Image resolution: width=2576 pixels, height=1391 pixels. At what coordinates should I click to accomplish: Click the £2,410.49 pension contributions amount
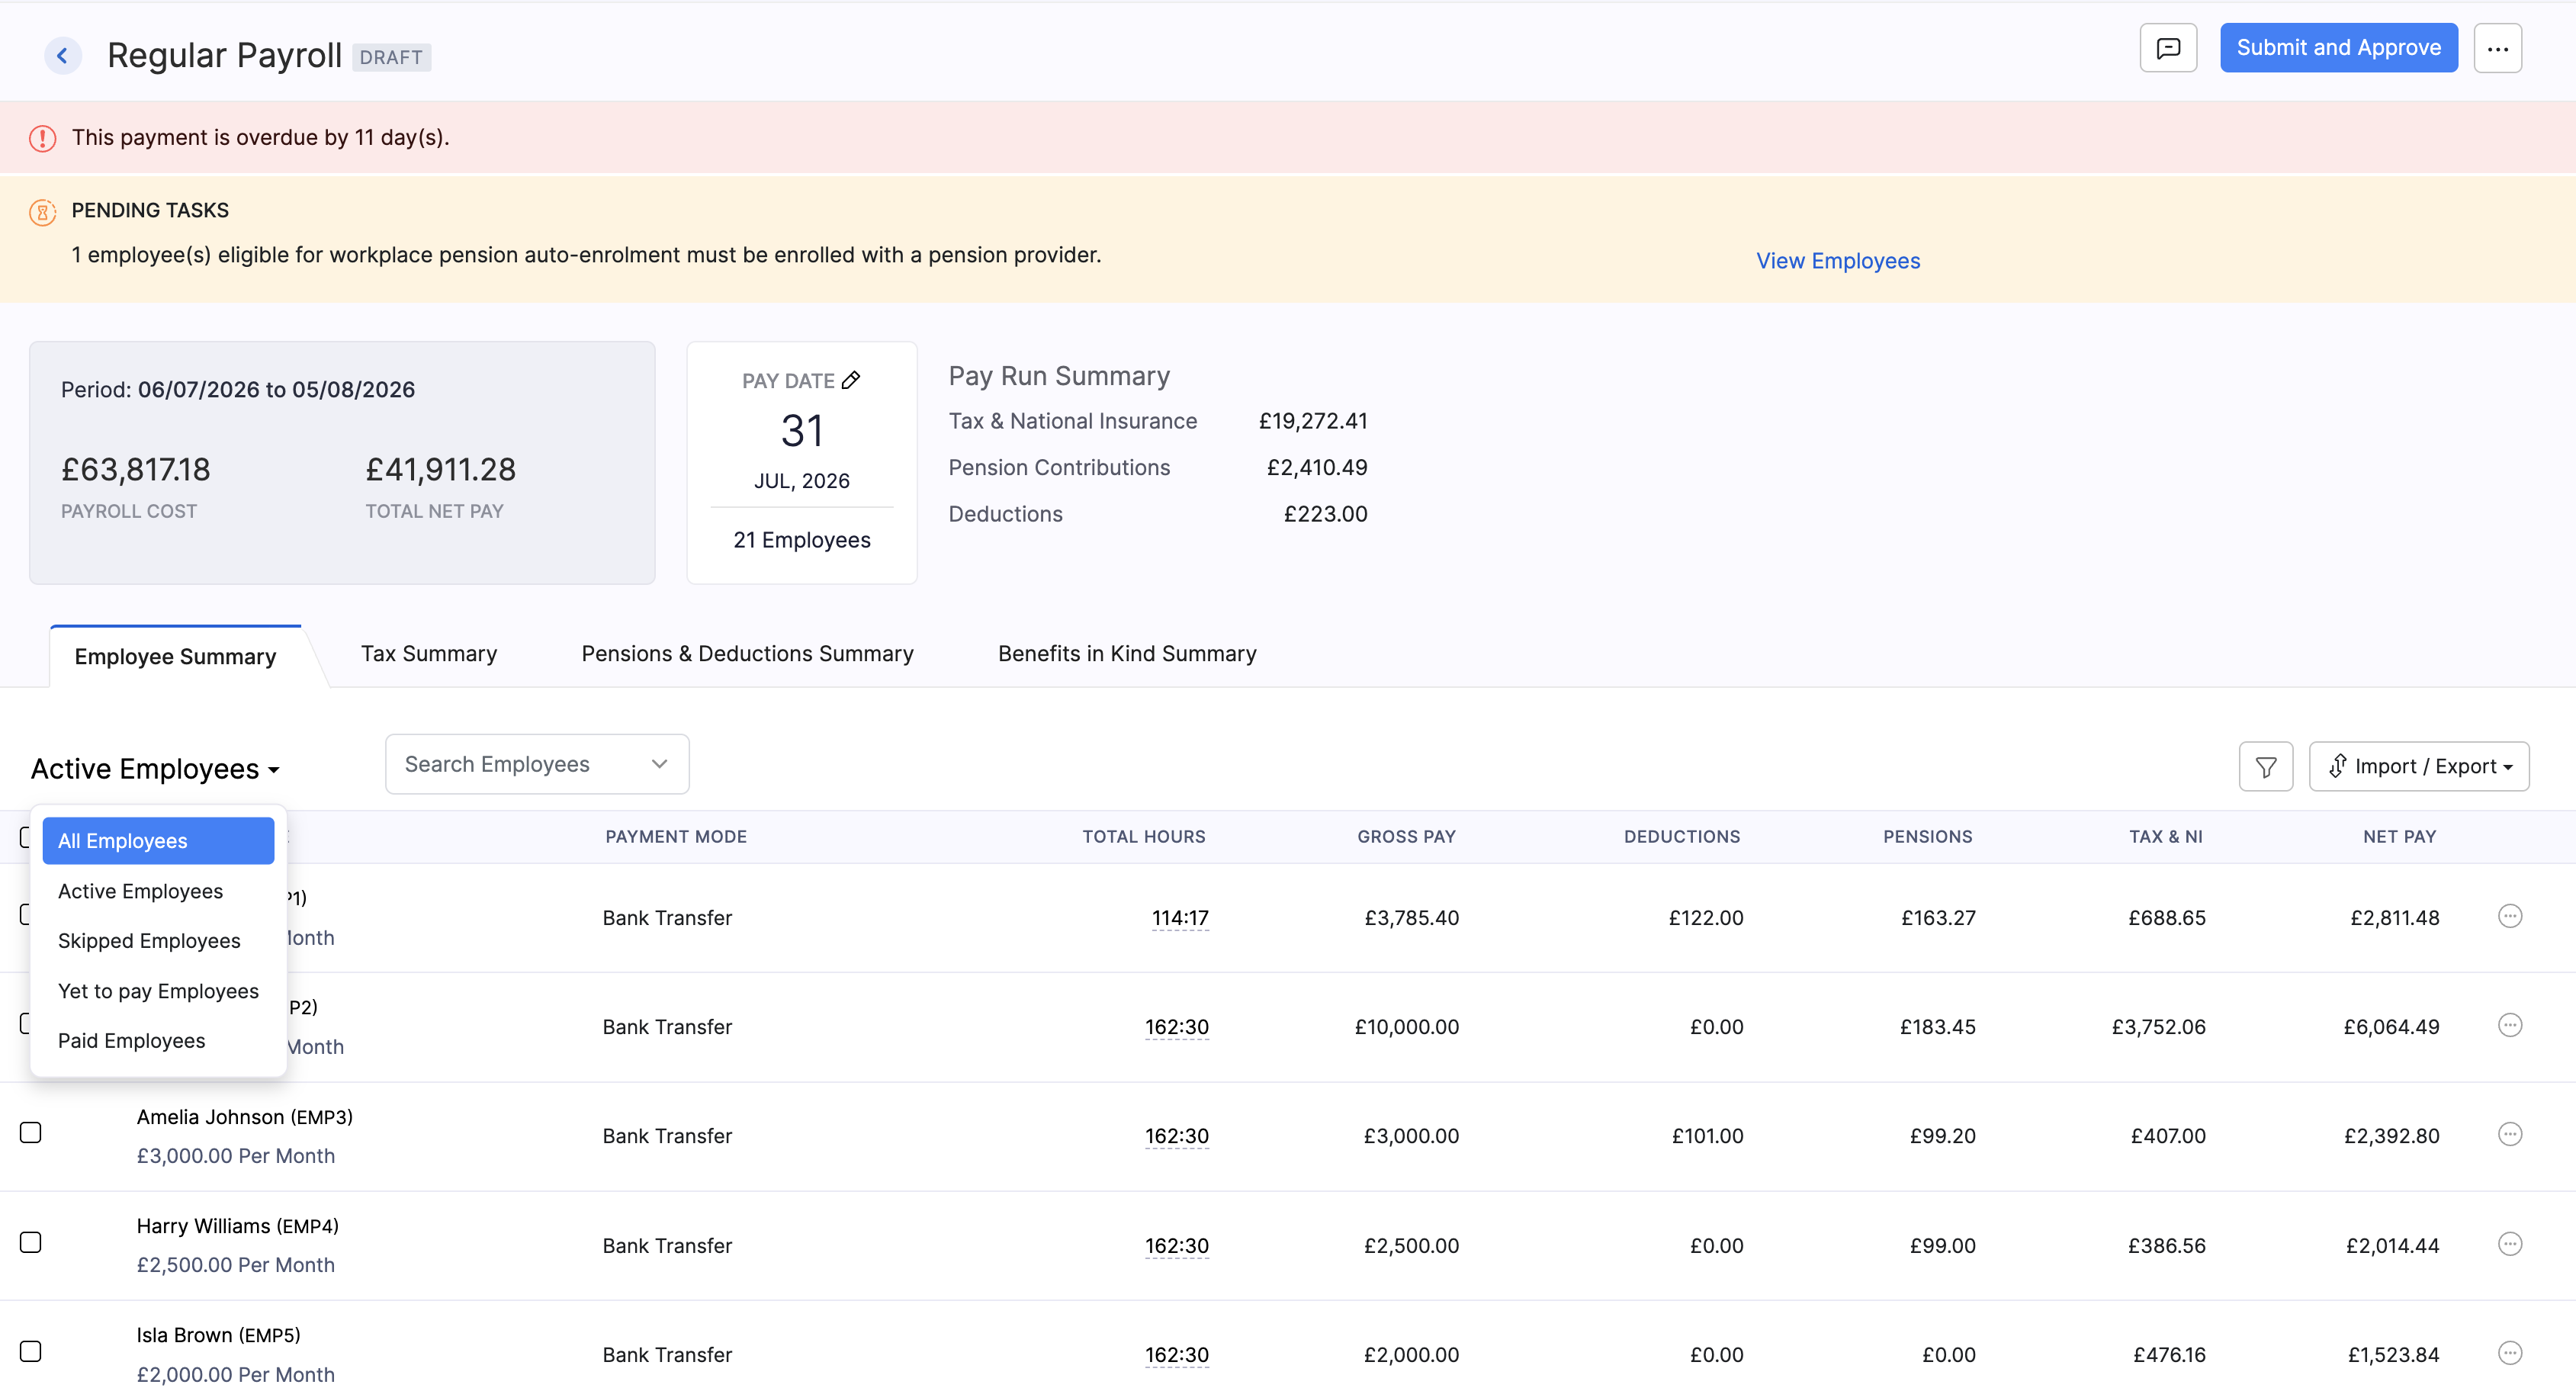click(x=1317, y=467)
